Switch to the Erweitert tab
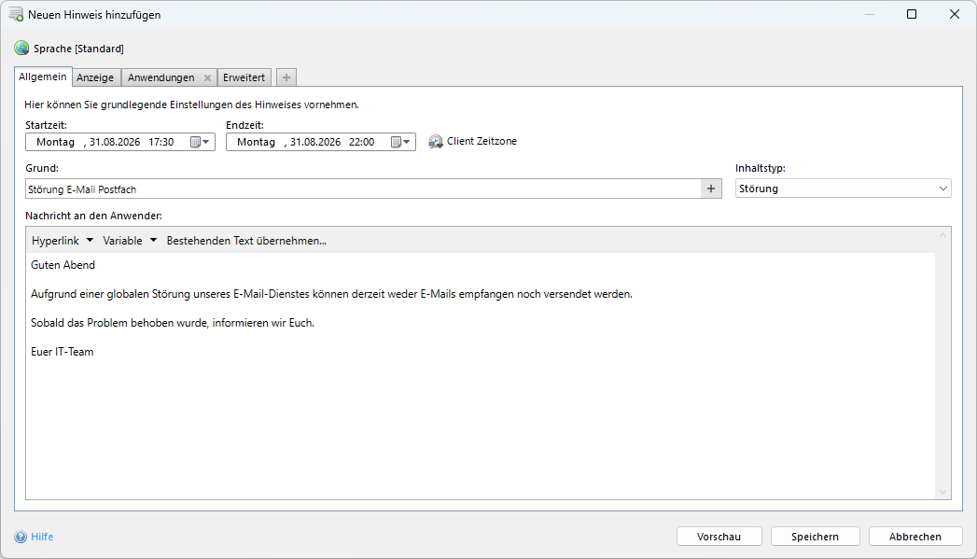The width and height of the screenshot is (977, 559). (244, 77)
